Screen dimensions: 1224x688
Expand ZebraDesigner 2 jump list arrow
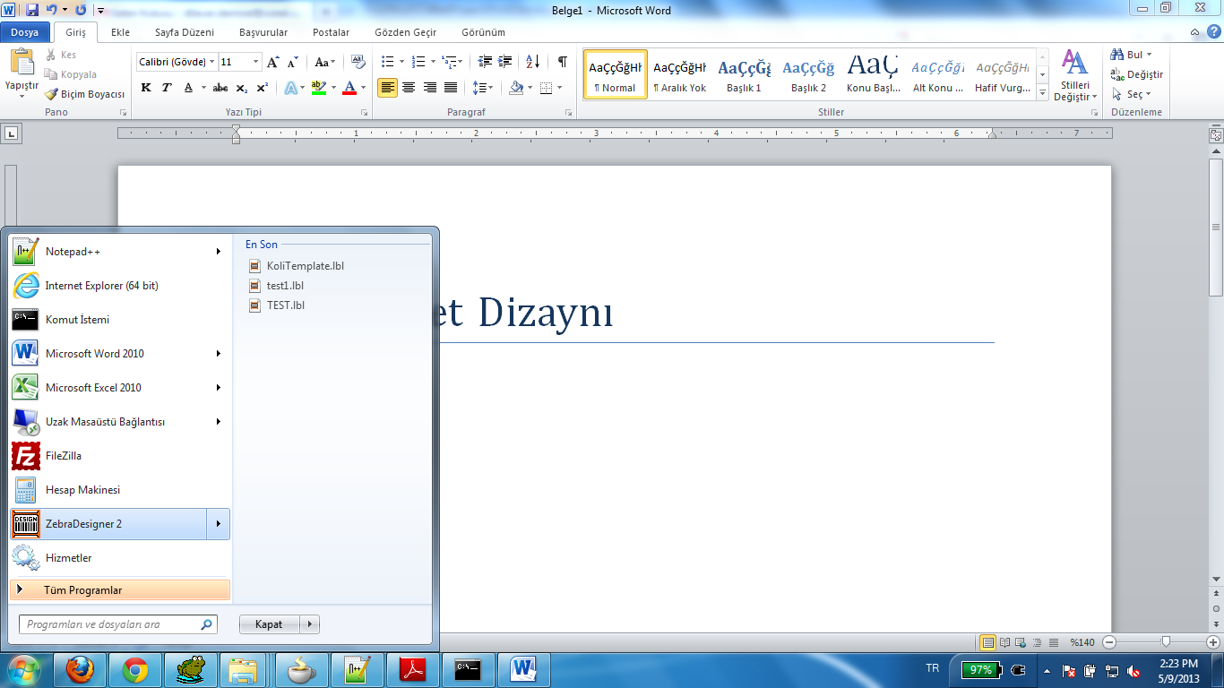coord(218,524)
